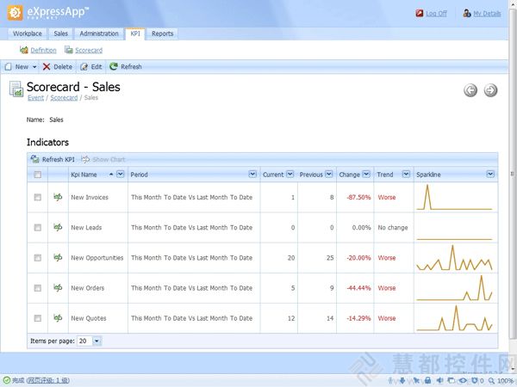This screenshot has height=387, width=517.
Task: Click the previous record arrow icon
Action: tap(470, 90)
